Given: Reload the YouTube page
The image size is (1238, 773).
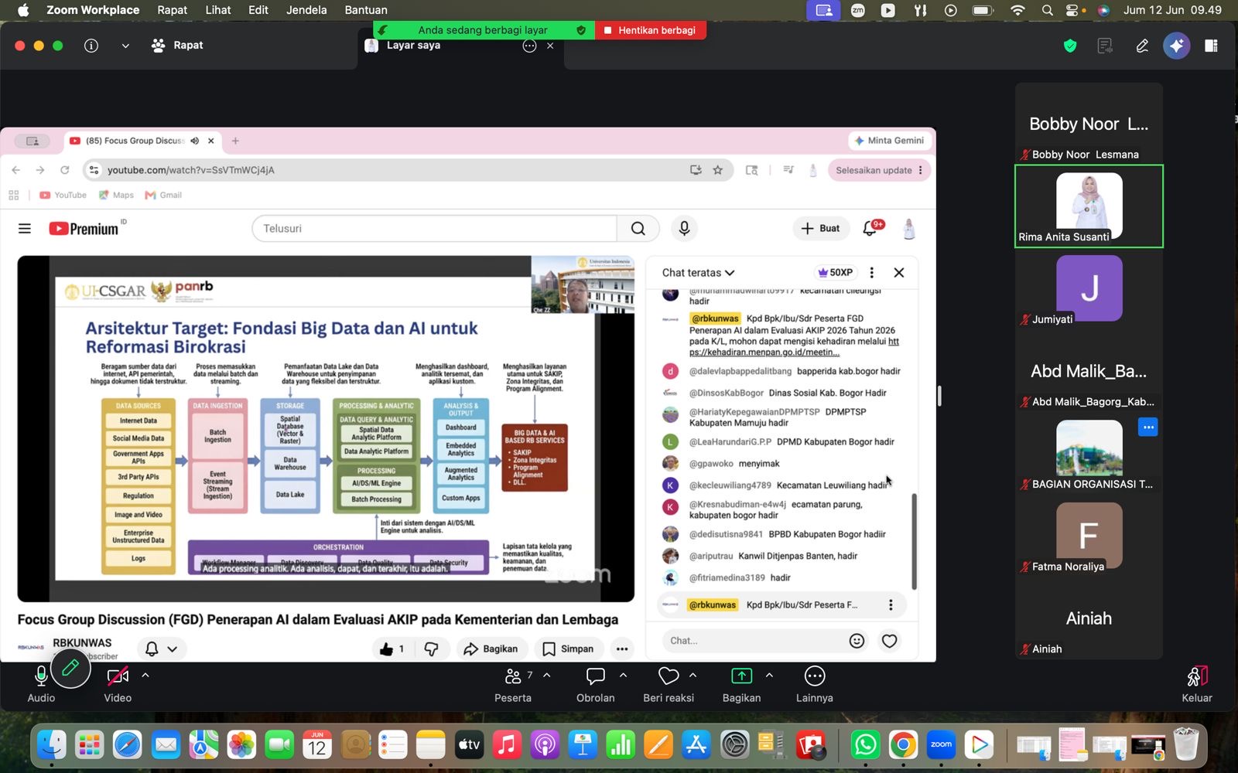Looking at the screenshot, I should click(65, 170).
